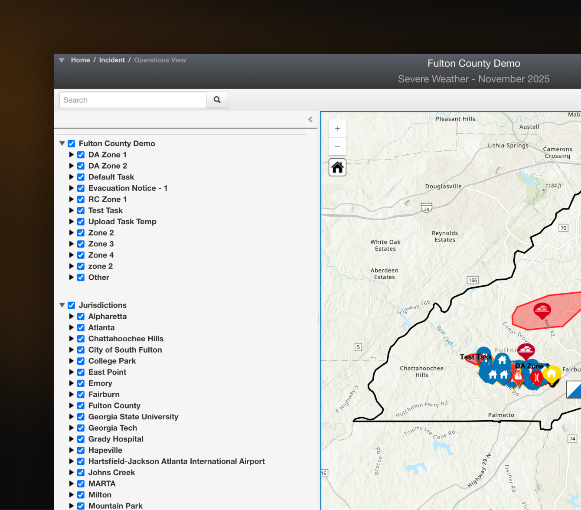The image size is (581, 510).
Task: Expand the RC Zone 1 tree node
Action: 72,199
